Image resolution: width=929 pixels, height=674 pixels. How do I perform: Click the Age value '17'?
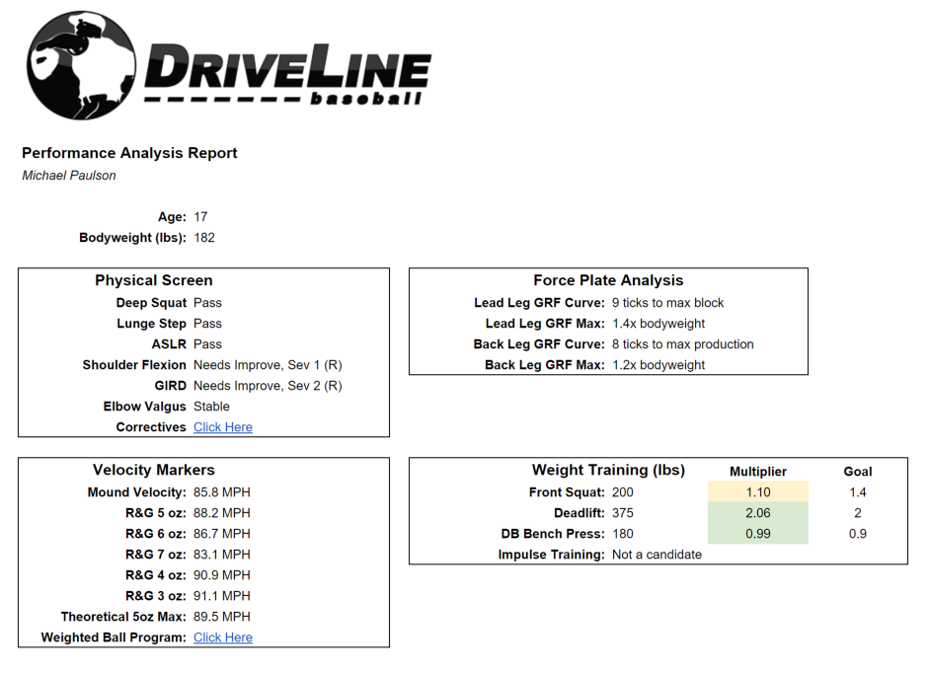point(200,217)
